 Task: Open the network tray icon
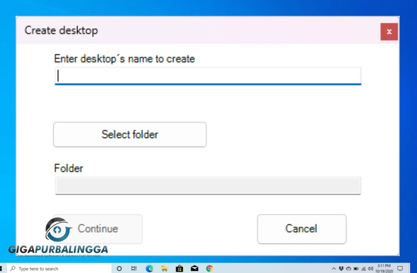[x=363, y=269]
